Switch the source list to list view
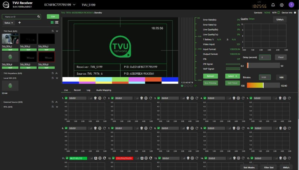The width and height of the screenshot is (299, 170). tap(57, 22)
